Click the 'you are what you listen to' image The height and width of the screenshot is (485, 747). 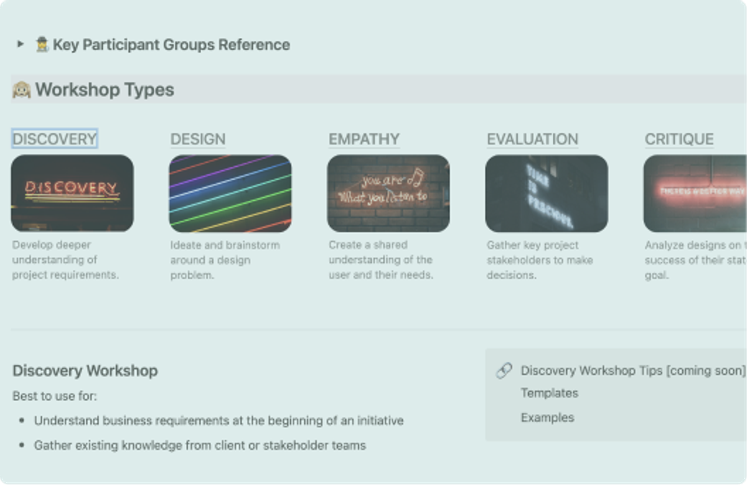pos(388,193)
